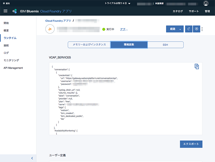Viewport: 215px width, 162px height.
Task: Open ログ in the sidebar
Action: [x=6, y=53]
